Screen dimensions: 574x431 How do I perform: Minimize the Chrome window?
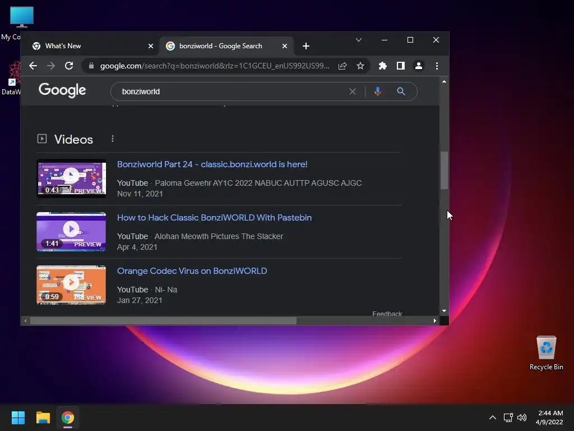pos(385,40)
